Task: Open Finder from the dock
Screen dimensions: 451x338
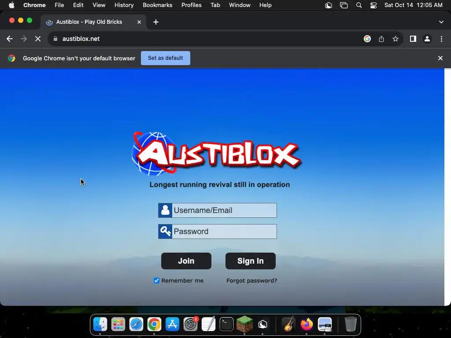Action: tap(100, 324)
